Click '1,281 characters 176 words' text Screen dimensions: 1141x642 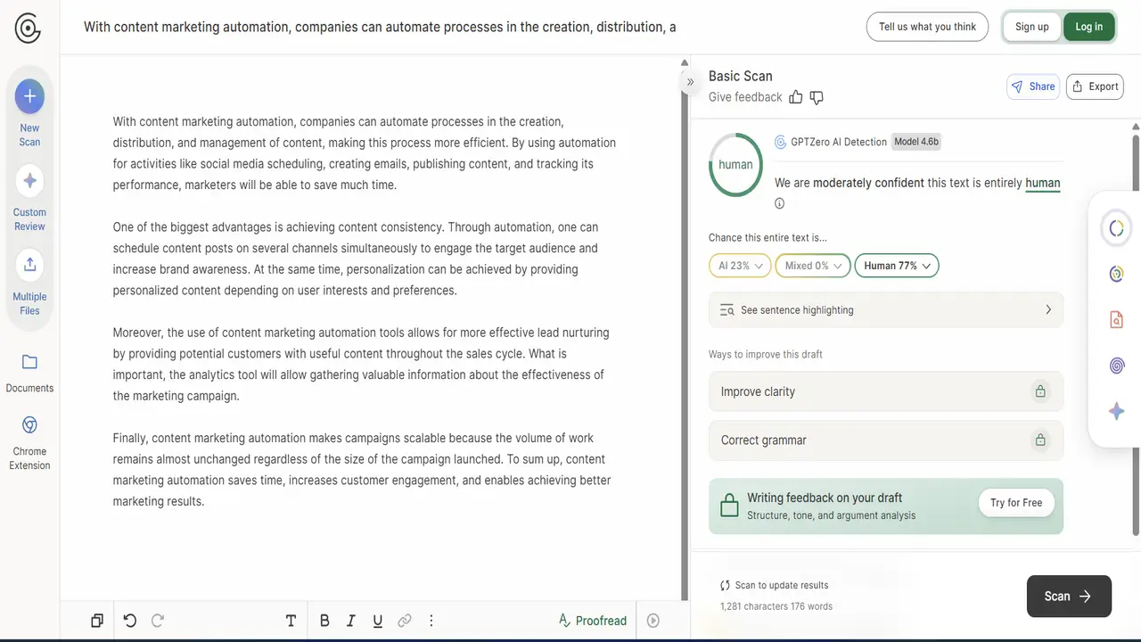tap(776, 606)
